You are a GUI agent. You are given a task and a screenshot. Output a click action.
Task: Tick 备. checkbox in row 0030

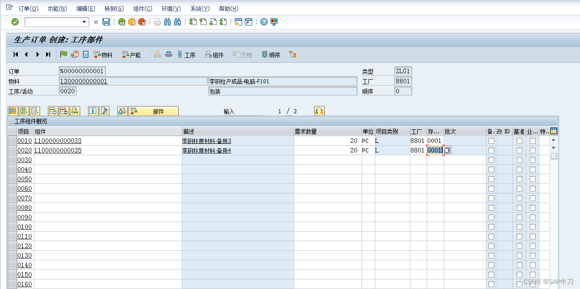pos(491,160)
